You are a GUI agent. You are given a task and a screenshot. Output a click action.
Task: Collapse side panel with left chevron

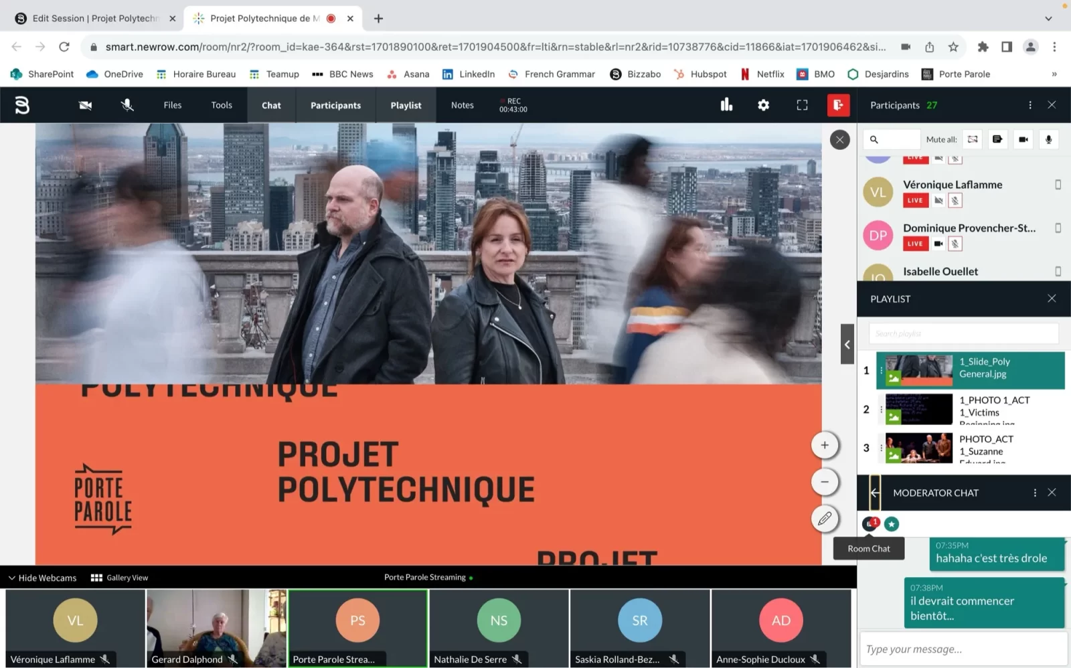(x=847, y=344)
